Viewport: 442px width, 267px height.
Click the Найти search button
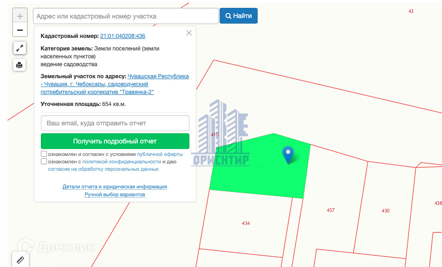(239, 16)
